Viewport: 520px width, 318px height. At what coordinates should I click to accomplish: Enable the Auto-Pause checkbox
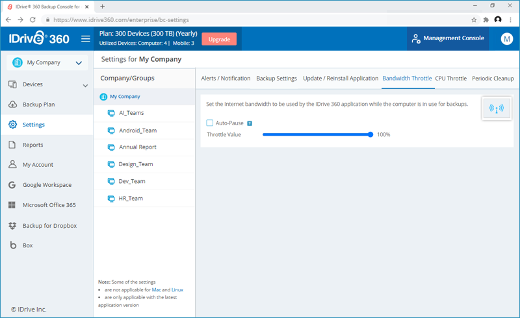tap(210, 123)
